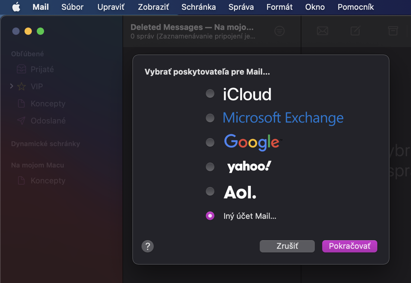Image resolution: width=411 pixels, height=283 pixels.
Task: Click the Get Mail envelope icon
Action: click(322, 31)
